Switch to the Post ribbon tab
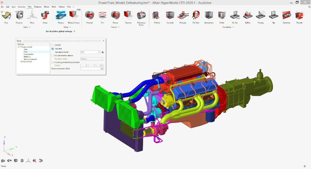 [69, 7]
